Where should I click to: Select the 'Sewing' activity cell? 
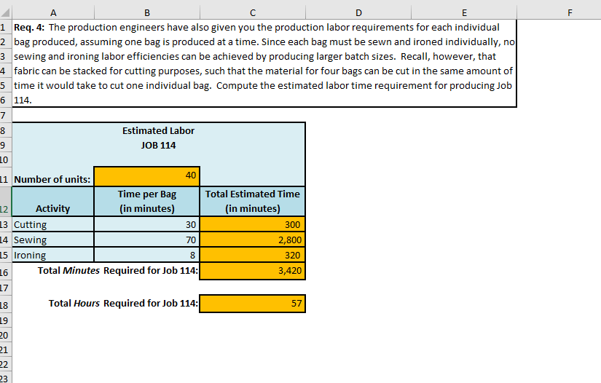tap(53, 240)
